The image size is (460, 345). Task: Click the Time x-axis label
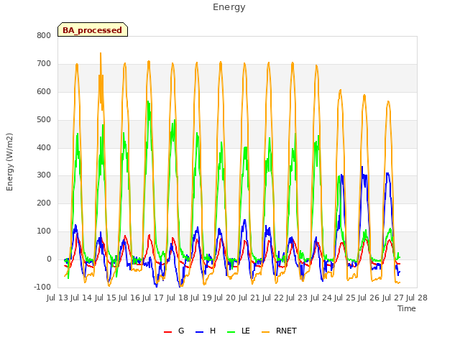coord(406,308)
